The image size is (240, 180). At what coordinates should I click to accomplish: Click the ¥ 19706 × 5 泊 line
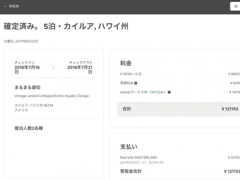(131, 74)
